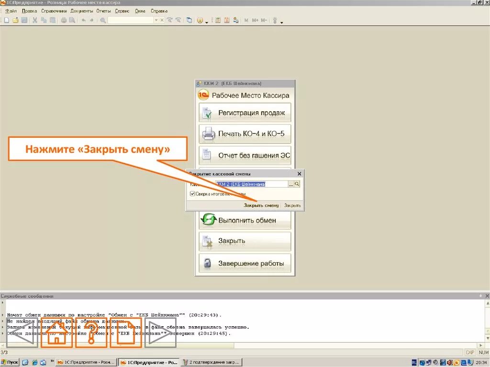Open the Правка menu
The image size is (490, 367).
click(x=29, y=11)
